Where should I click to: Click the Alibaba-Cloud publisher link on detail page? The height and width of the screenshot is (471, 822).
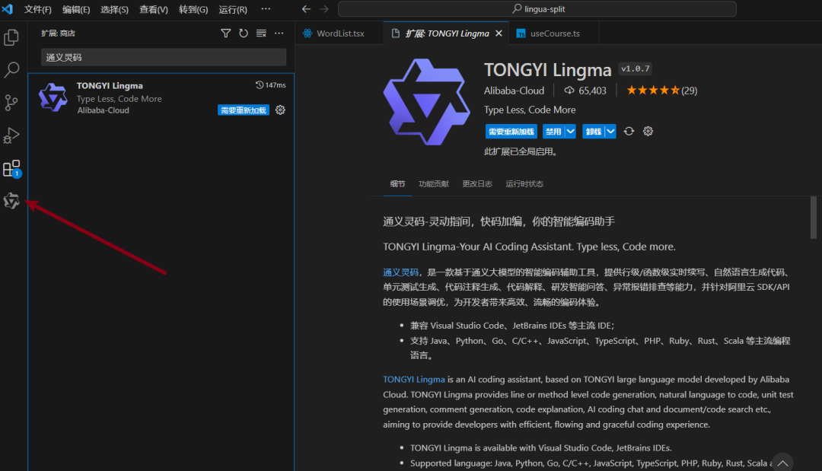[514, 91]
